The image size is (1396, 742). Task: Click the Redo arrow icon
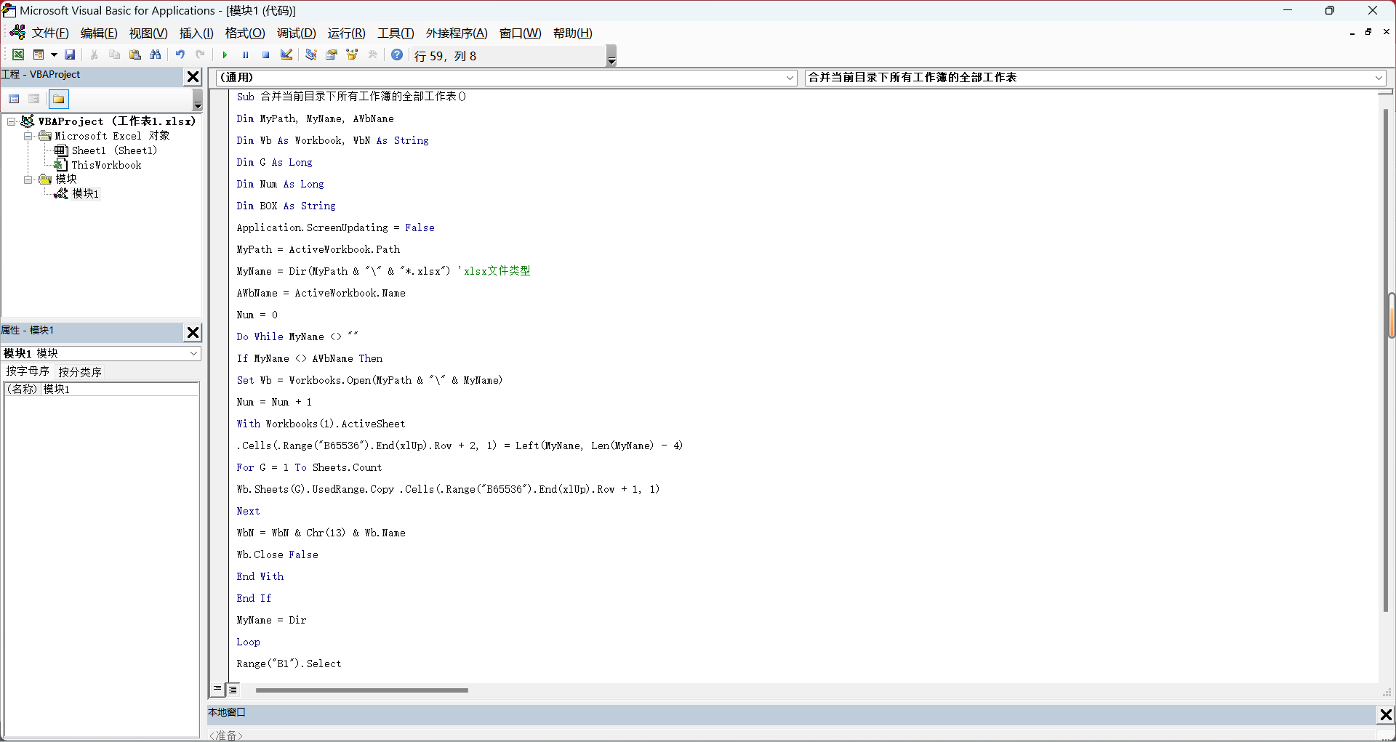coord(200,55)
